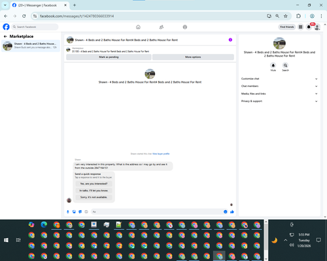Click Shawn's message bubble about the property
The image size is (327, 261).
click(123, 166)
